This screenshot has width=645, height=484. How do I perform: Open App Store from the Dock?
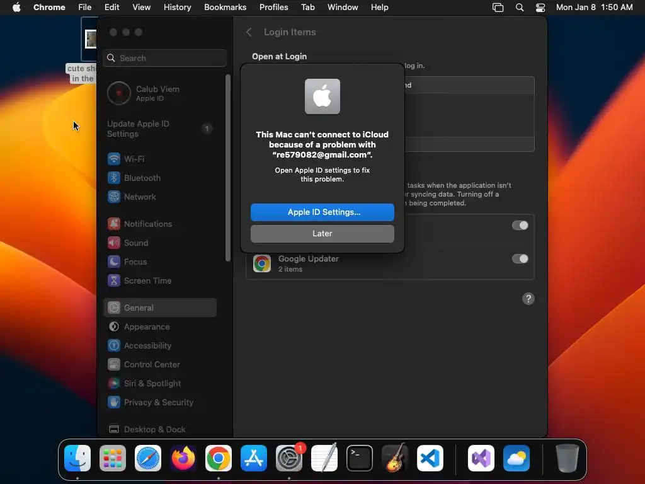254,458
